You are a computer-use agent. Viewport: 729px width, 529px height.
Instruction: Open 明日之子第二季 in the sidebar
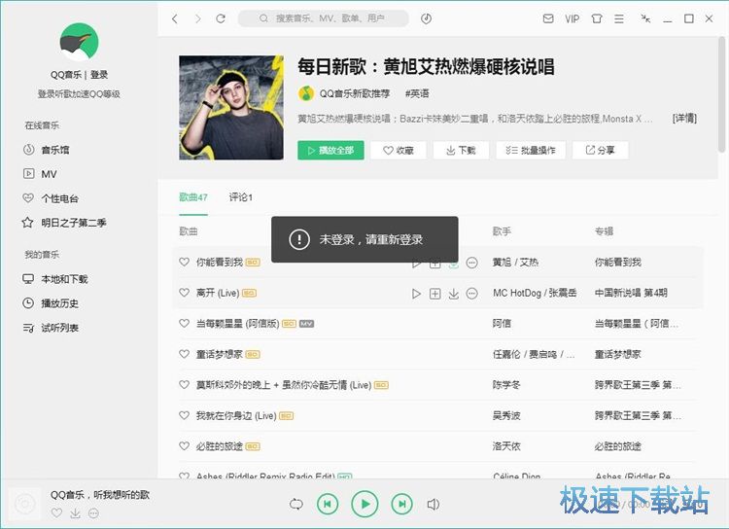tap(64, 223)
